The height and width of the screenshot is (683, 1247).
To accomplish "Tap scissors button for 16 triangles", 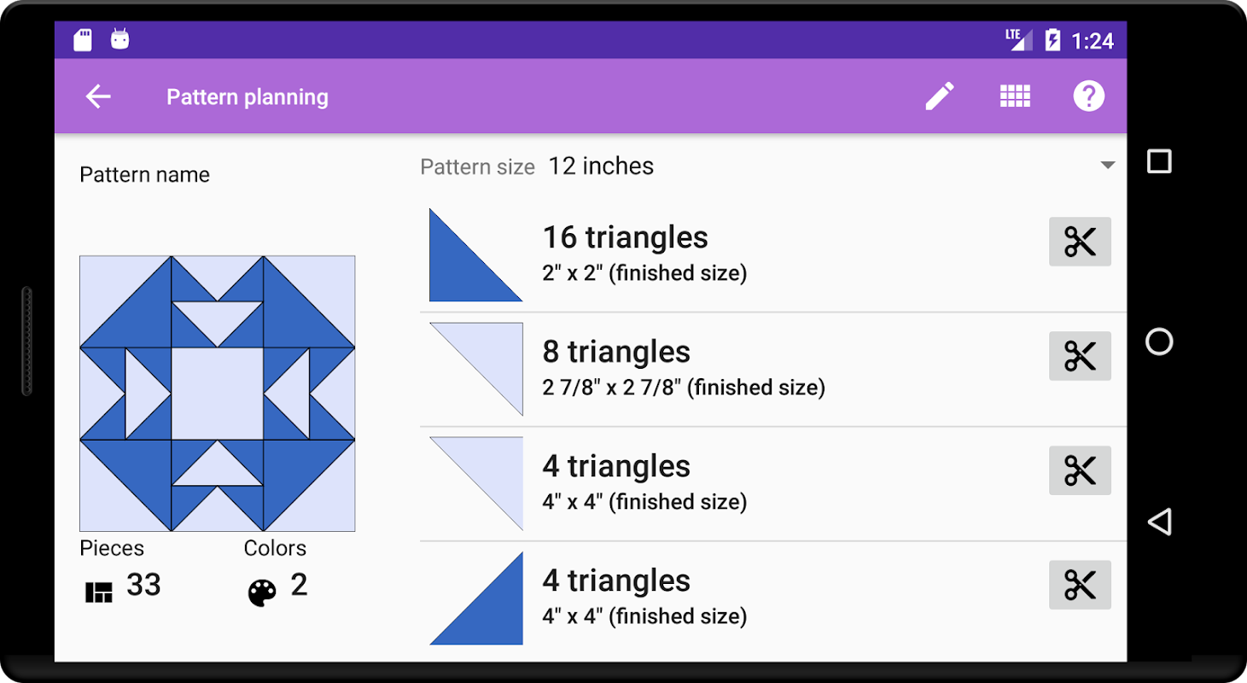I will click(x=1080, y=242).
